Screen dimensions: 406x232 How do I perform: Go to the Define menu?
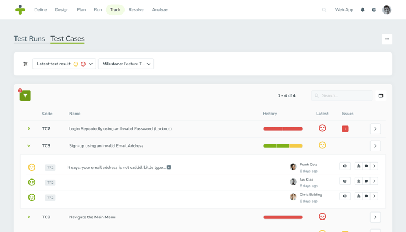tap(41, 10)
